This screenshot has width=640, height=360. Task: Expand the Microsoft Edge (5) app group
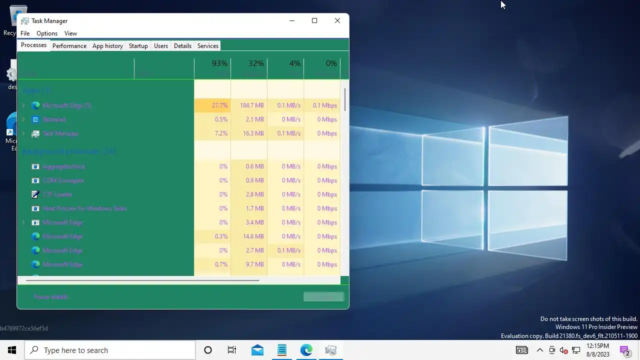(23, 105)
